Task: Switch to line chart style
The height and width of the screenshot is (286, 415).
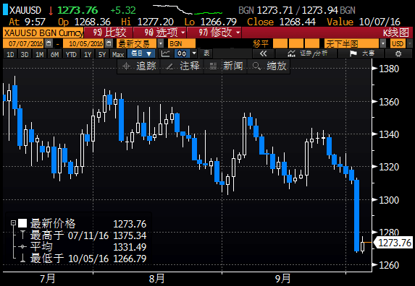Action: click(x=166, y=53)
